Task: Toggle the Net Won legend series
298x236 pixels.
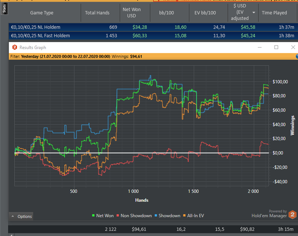Action: [x=103, y=216]
